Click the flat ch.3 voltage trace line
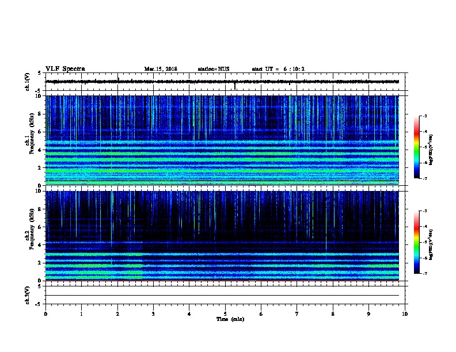The image size is (456, 352). (222, 296)
